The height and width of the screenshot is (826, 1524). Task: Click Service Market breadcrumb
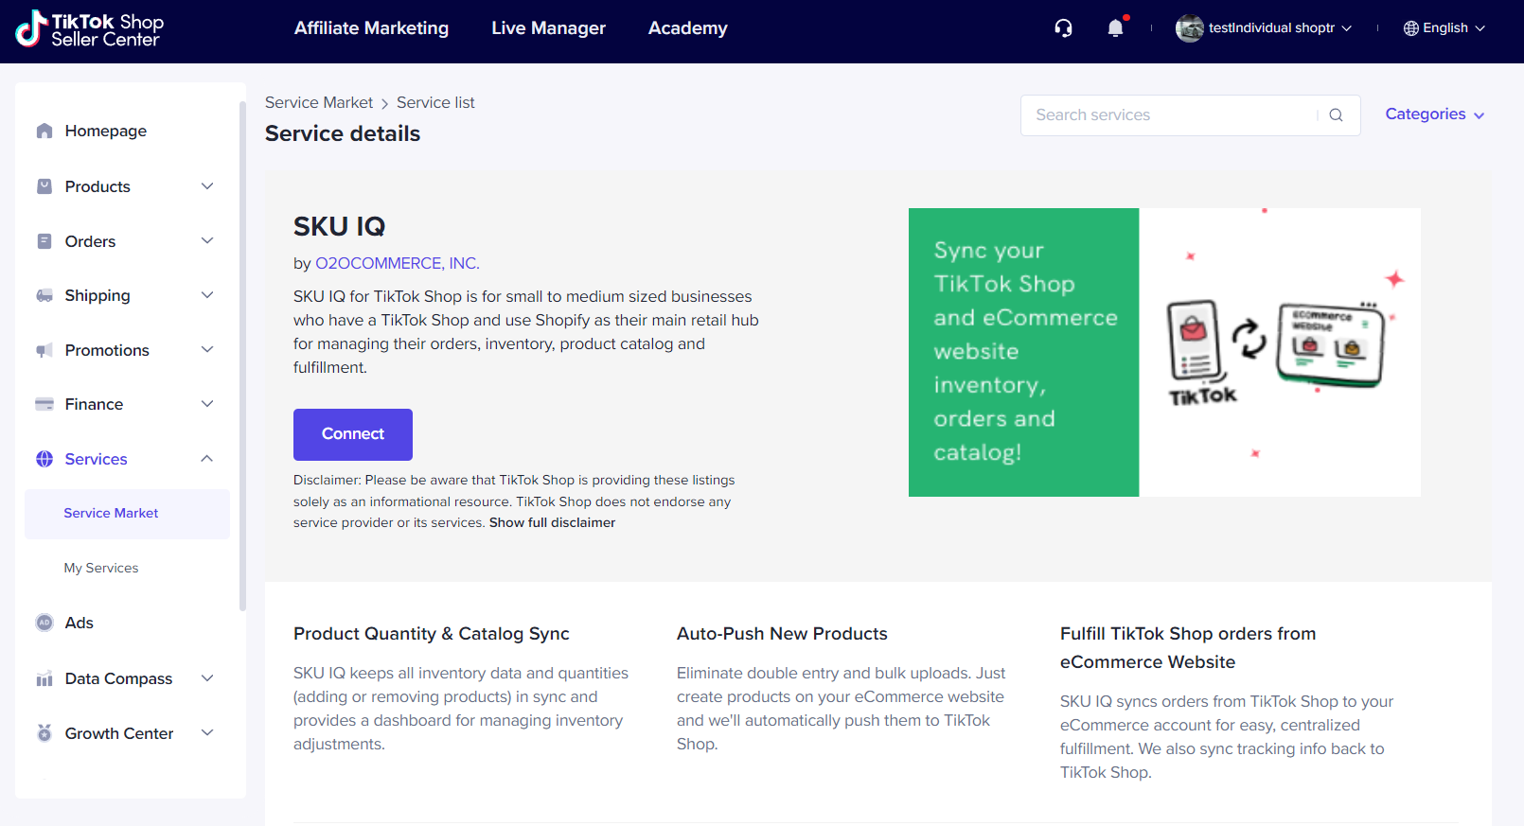tap(319, 102)
